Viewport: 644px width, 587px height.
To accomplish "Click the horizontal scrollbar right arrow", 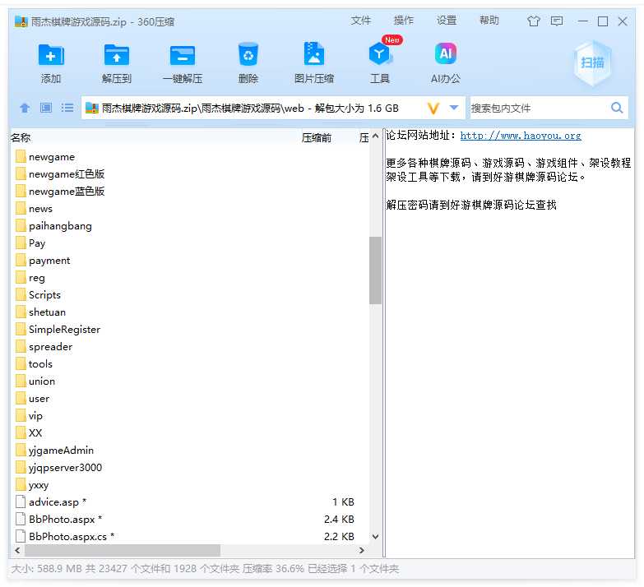I will [361, 551].
